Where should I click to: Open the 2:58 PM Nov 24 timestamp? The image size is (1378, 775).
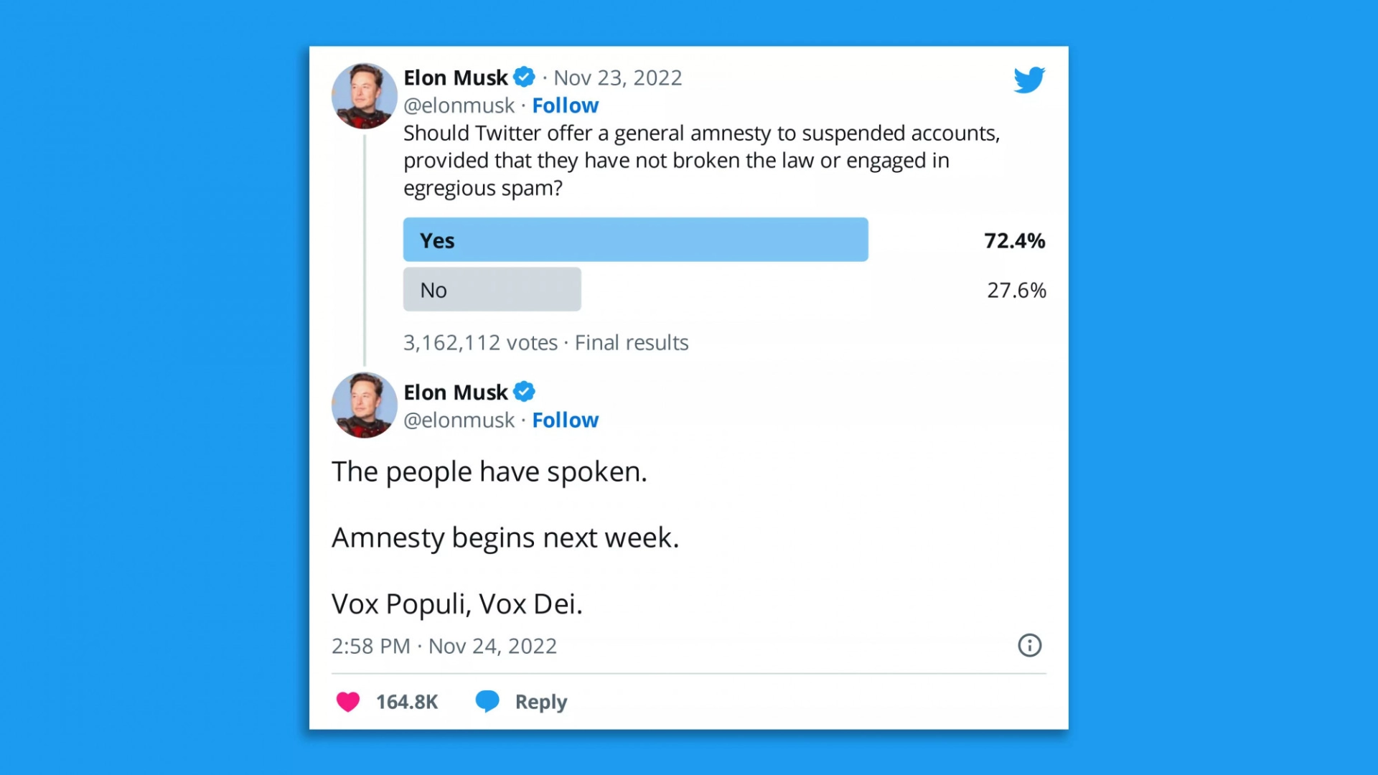[x=444, y=646]
